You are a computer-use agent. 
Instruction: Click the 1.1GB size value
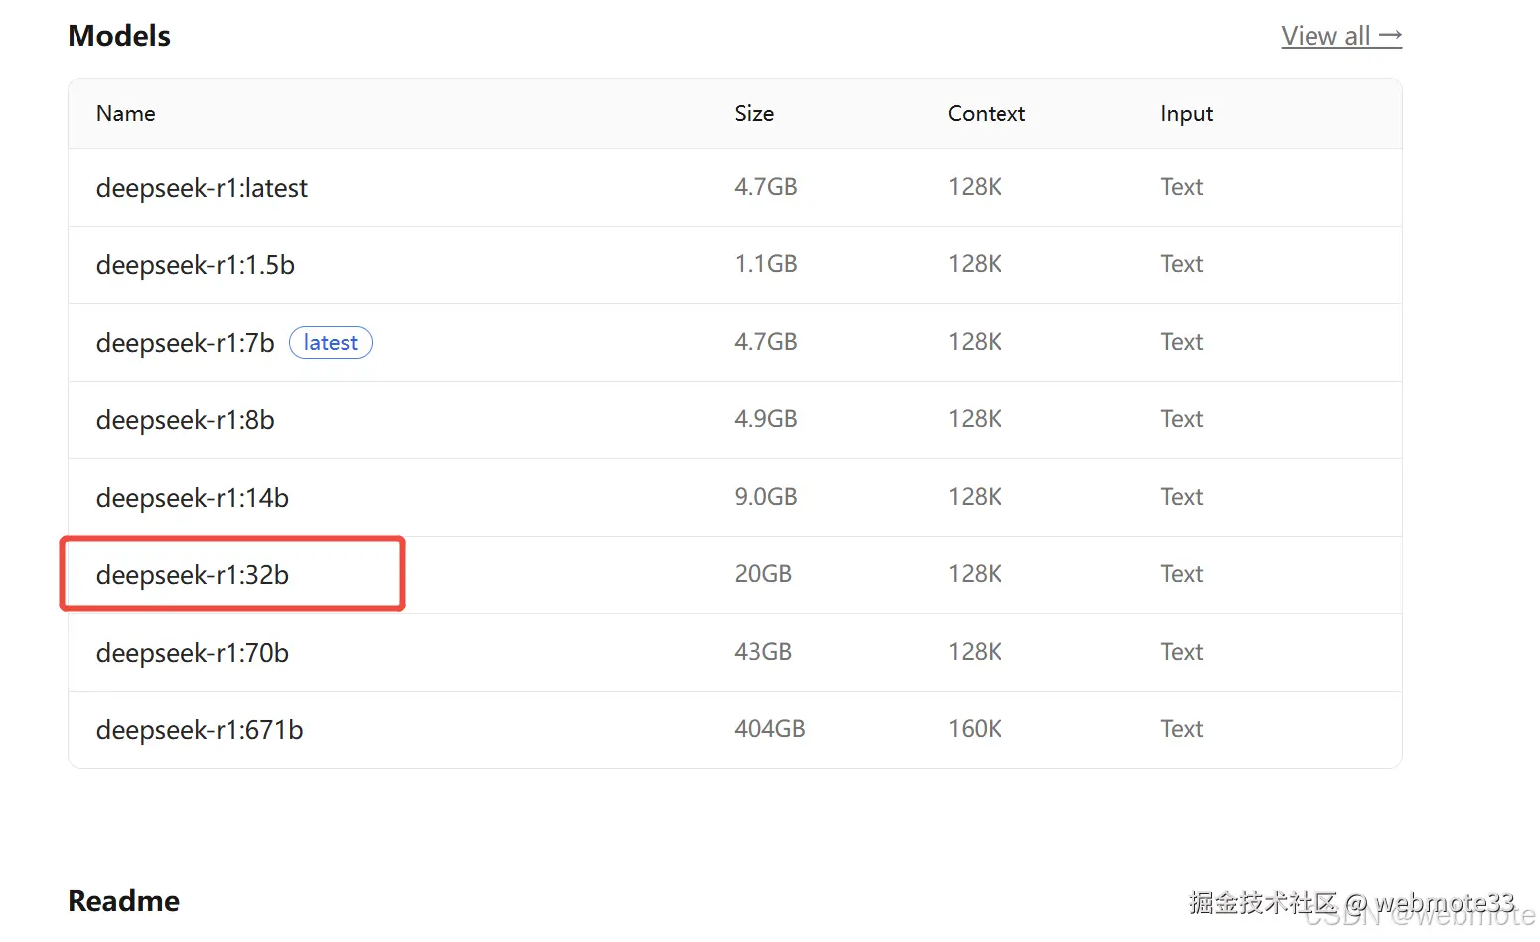(x=765, y=264)
